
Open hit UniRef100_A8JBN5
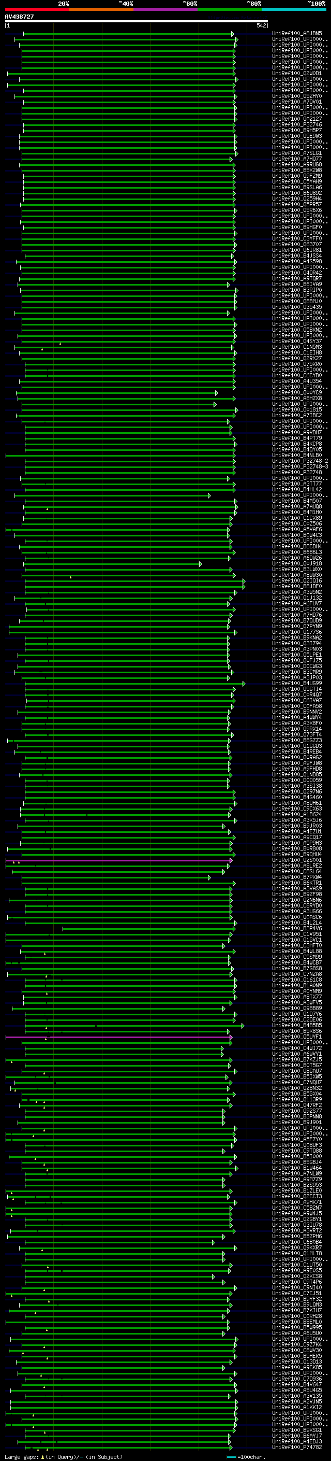tap(297, 34)
